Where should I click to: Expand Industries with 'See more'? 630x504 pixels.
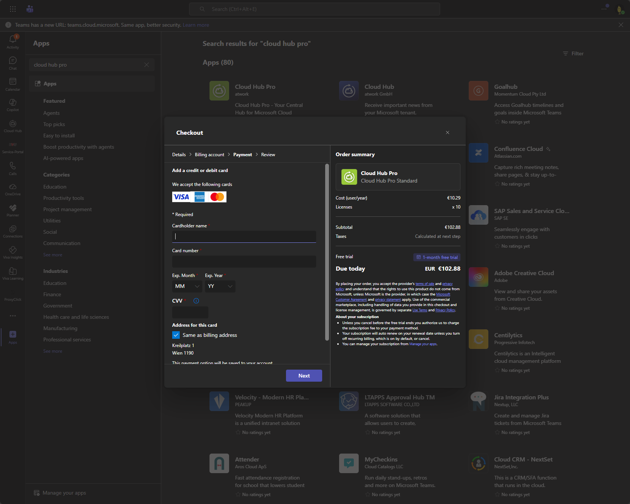click(x=53, y=351)
